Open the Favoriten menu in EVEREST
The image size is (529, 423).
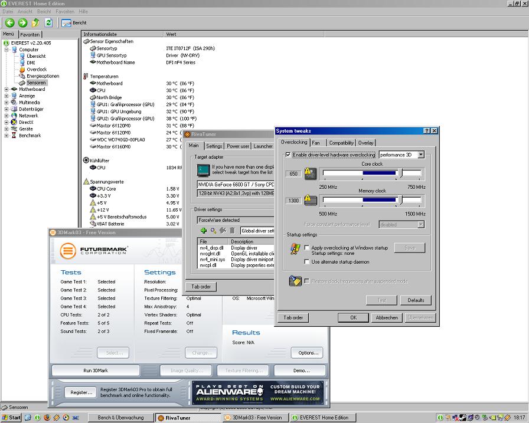[x=65, y=11]
